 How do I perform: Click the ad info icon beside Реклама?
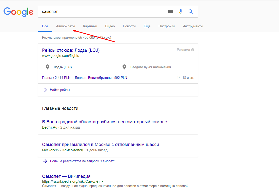click(x=192, y=50)
